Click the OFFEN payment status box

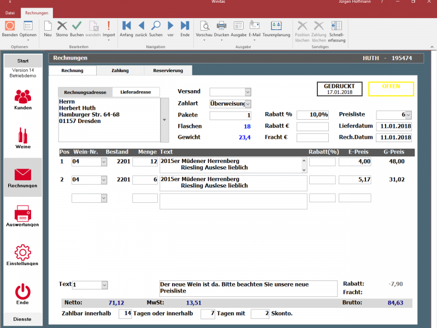[391, 89]
